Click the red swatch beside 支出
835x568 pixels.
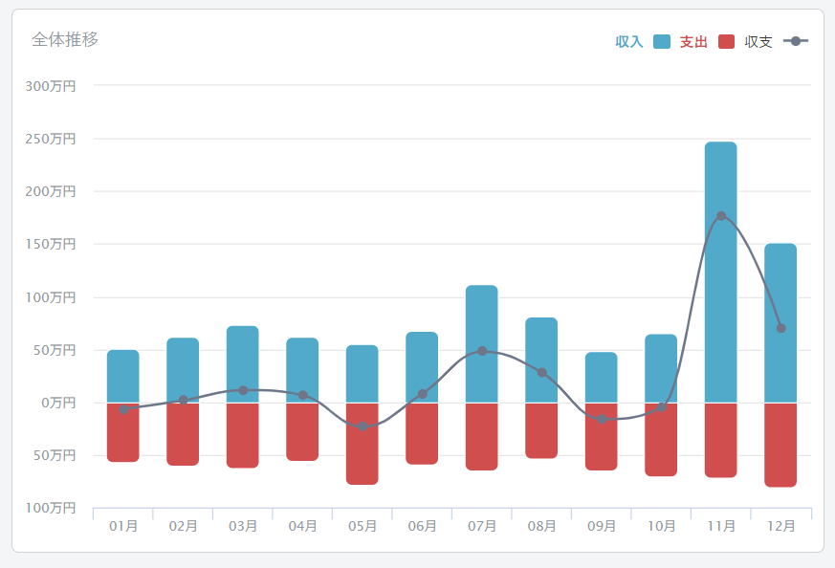[727, 42]
